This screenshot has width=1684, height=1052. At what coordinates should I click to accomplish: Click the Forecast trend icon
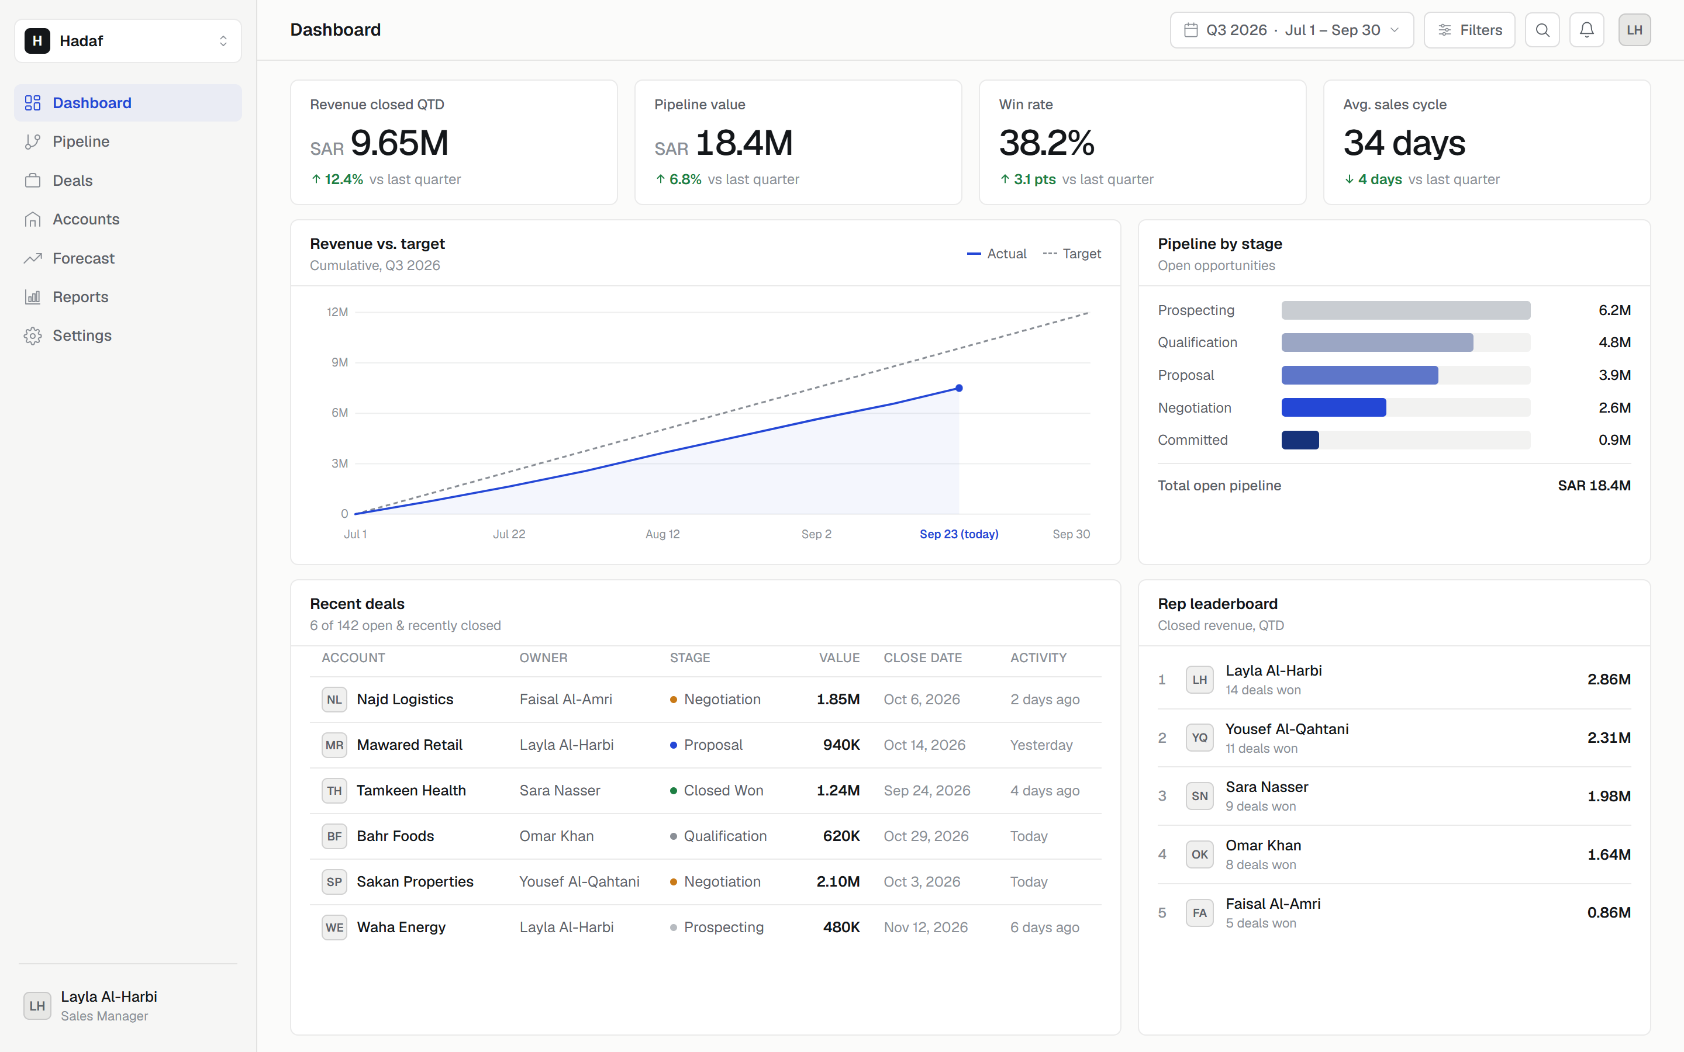(33, 258)
